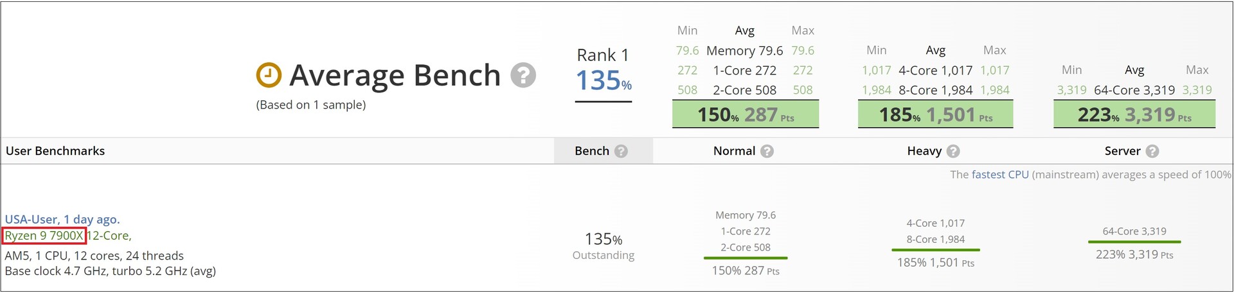The image size is (1234, 293).
Task: Open the USA-User, 1 day ago link
Action: (62, 219)
